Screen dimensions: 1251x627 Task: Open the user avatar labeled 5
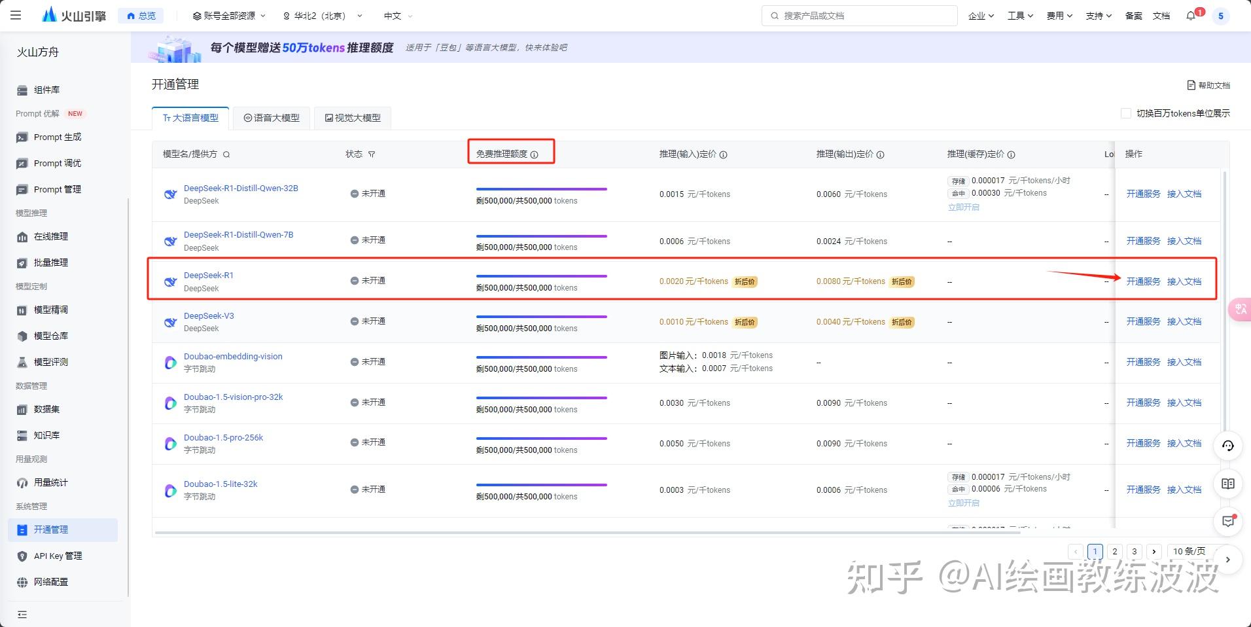1220,16
